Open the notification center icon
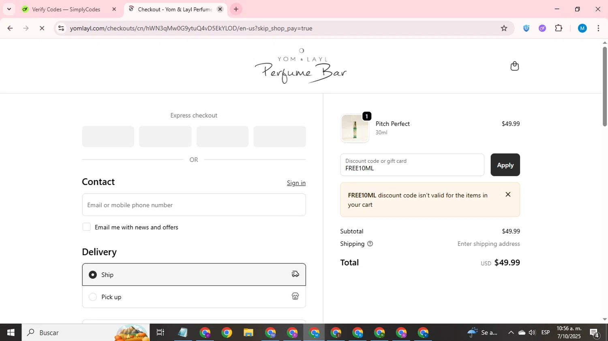The height and width of the screenshot is (341, 608). (595, 333)
